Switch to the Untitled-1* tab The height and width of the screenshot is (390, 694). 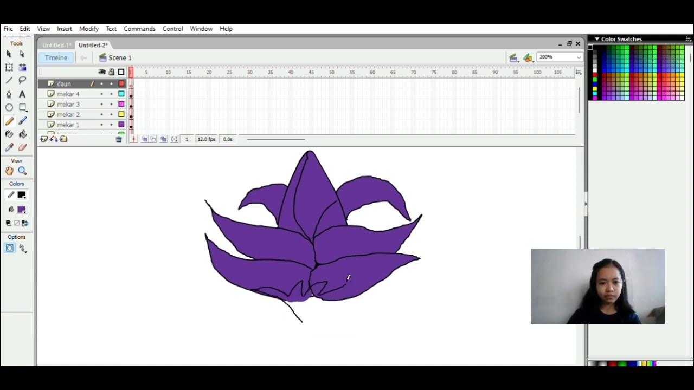pyautogui.click(x=56, y=45)
